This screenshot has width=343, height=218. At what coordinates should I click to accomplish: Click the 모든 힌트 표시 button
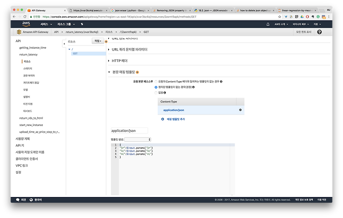303,32
